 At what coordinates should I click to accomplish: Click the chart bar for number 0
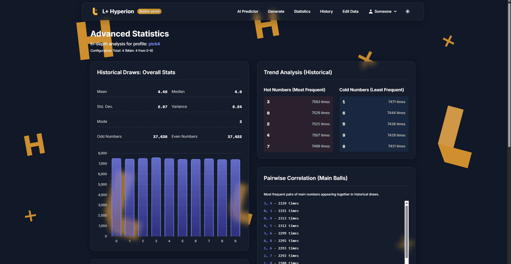pos(116,197)
